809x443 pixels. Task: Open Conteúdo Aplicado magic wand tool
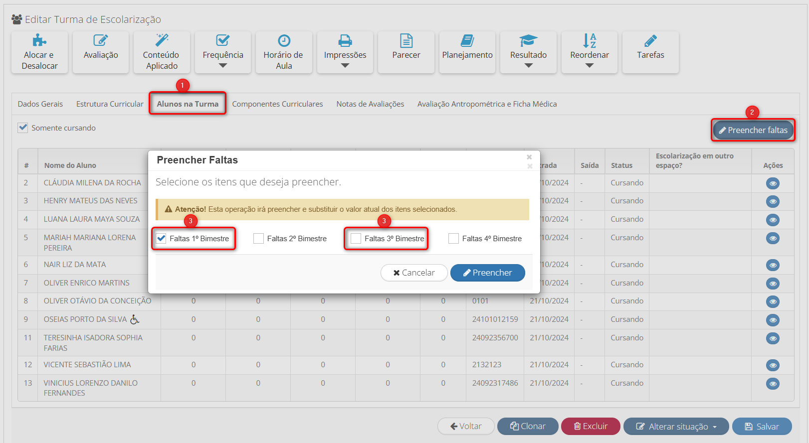[162, 40]
